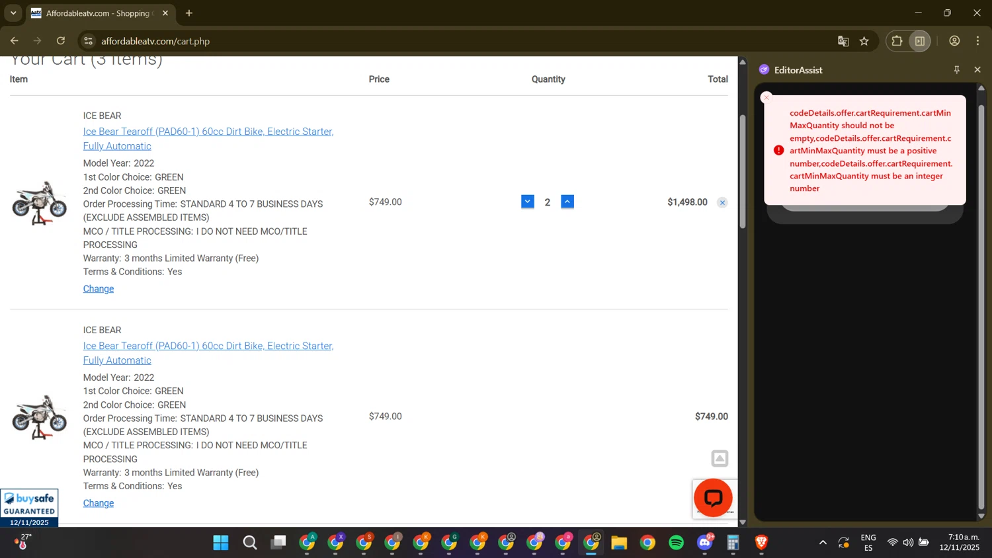The height and width of the screenshot is (558, 992).
Task: Click the $1,498.00 total amount
Action: (687, 202)
